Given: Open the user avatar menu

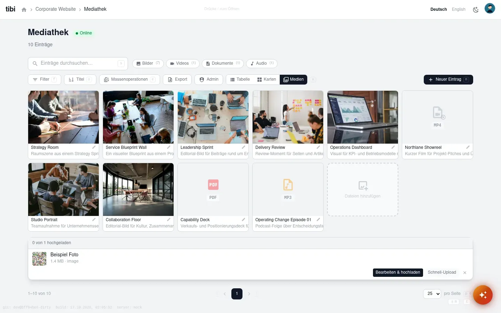Looking at the screenshot, I should click(x=490, y=8).
